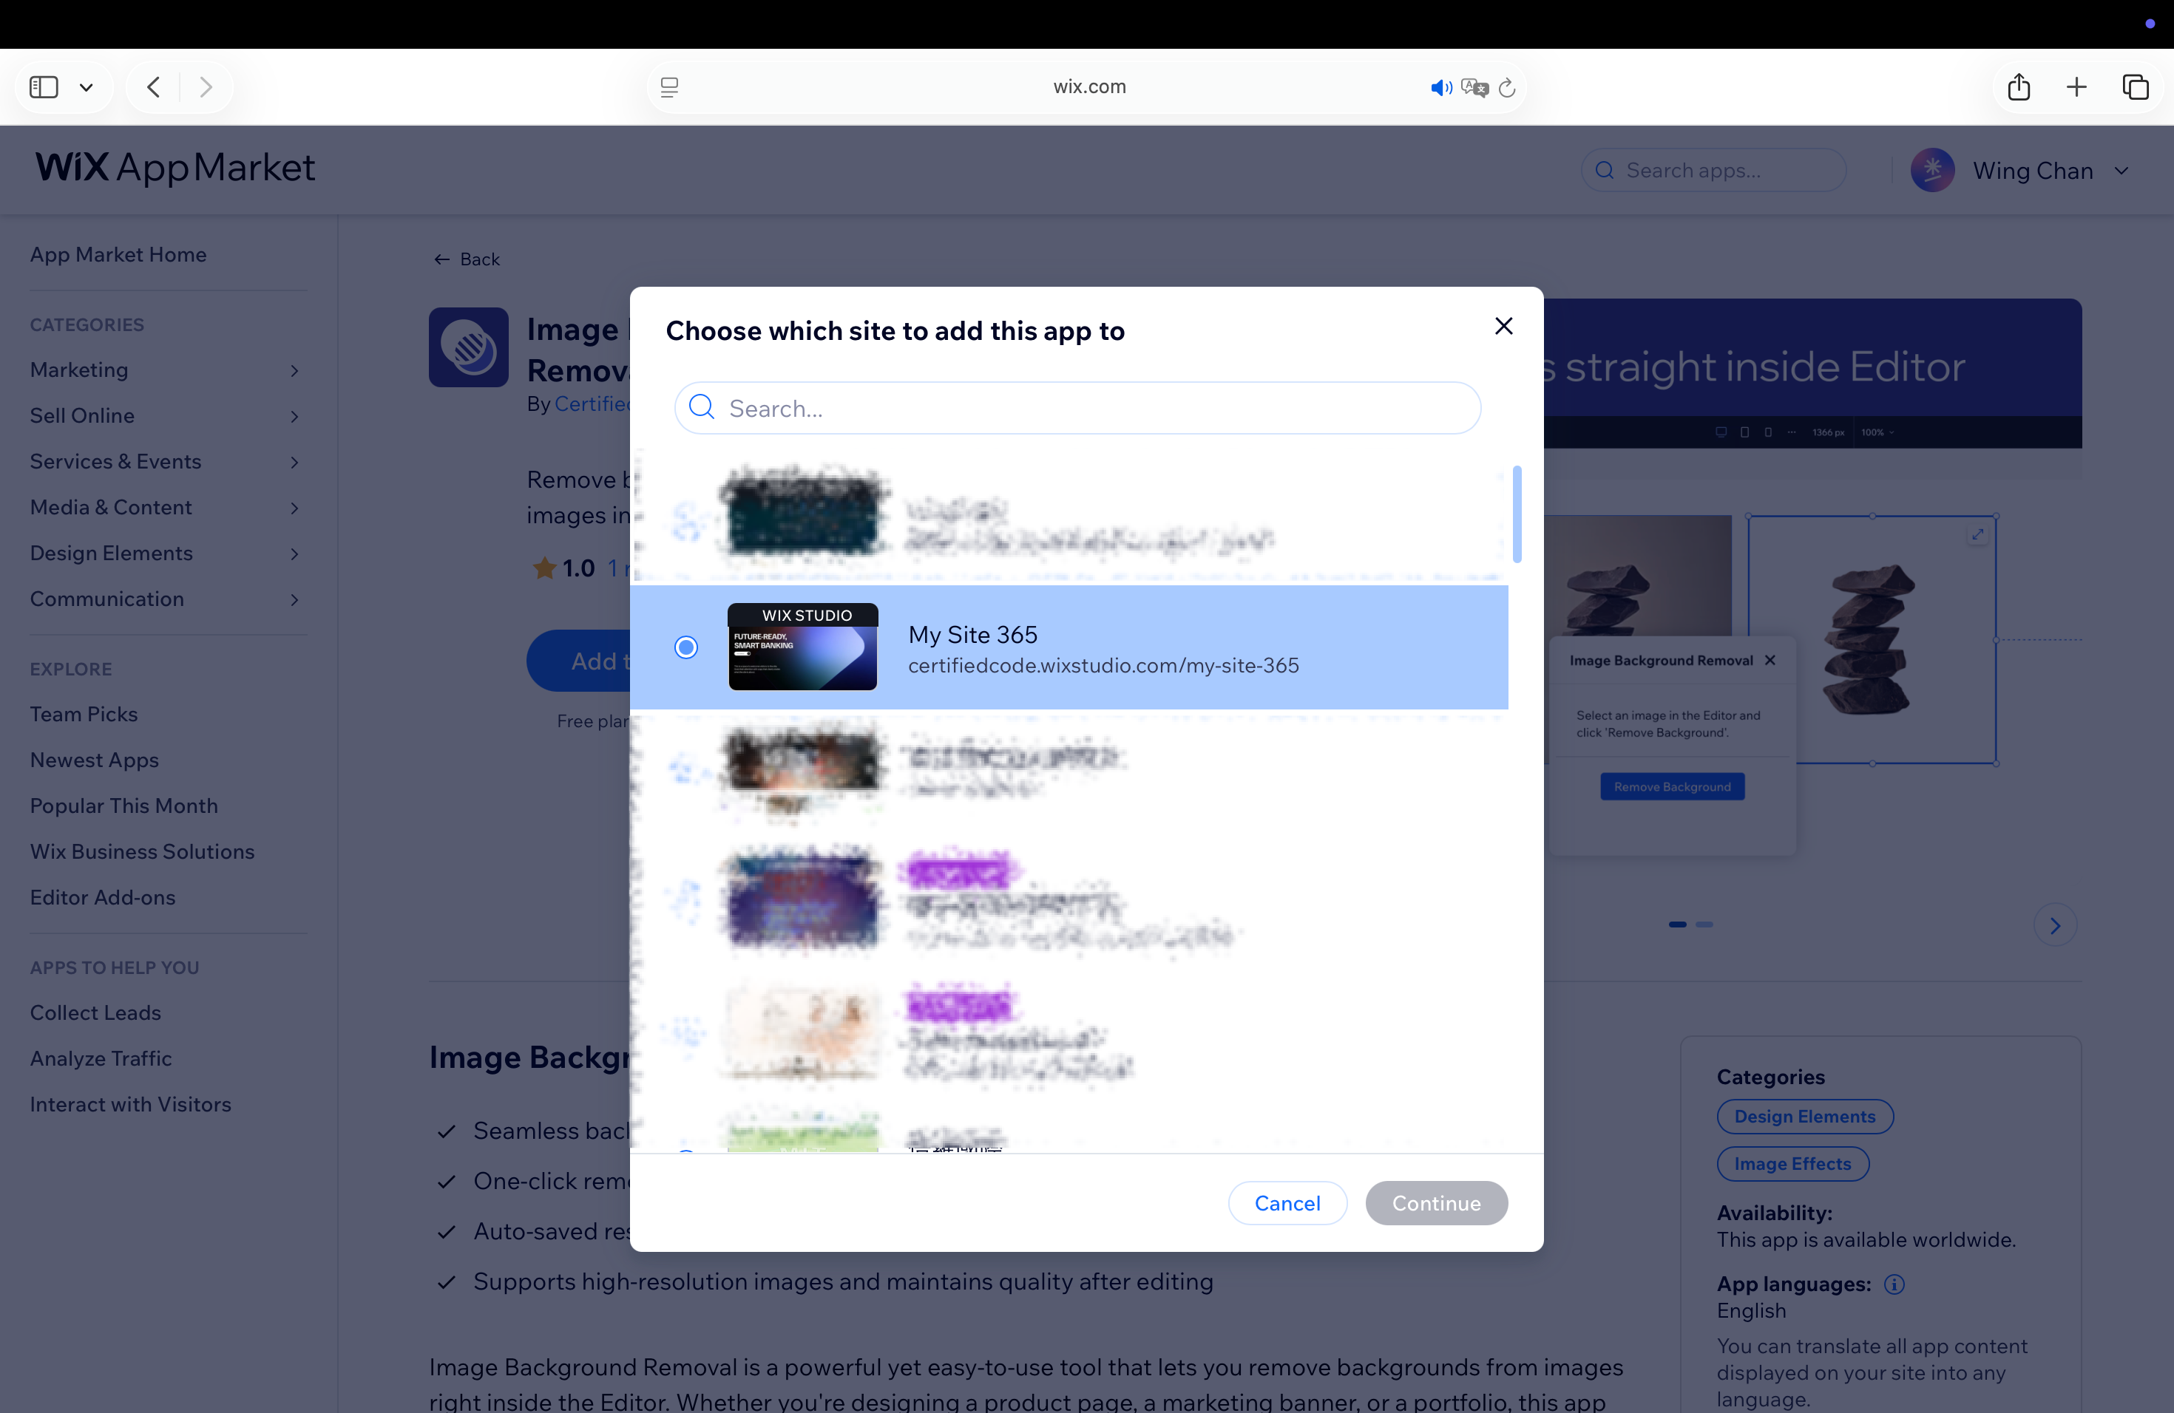
Task: Show next screenshot with carousel arrow
Action: coord(2054,925)
